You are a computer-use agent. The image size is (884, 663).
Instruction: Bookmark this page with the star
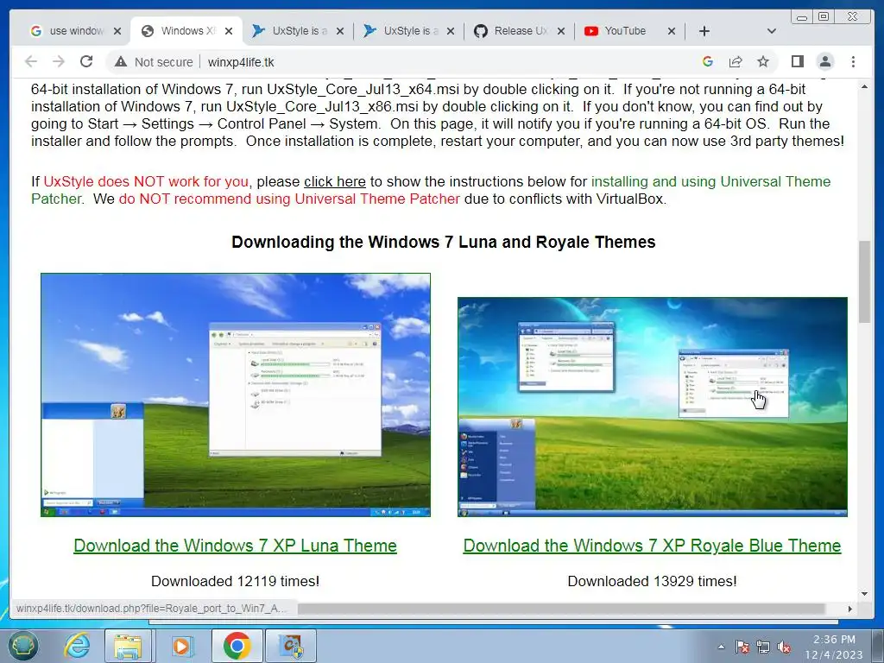tap(763, 61)
